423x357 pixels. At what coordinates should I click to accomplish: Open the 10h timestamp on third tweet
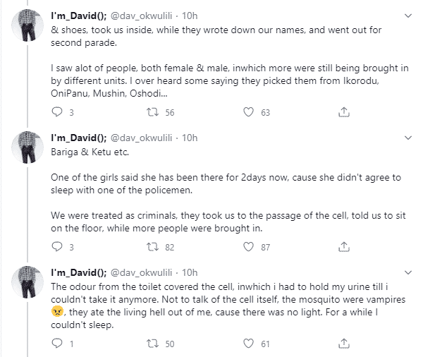point(190,272)
